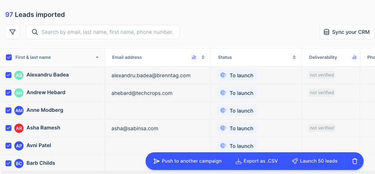Click Avni Patel's AP avatar icon
This screenshot has width=375, height=174.
point(19,146)
